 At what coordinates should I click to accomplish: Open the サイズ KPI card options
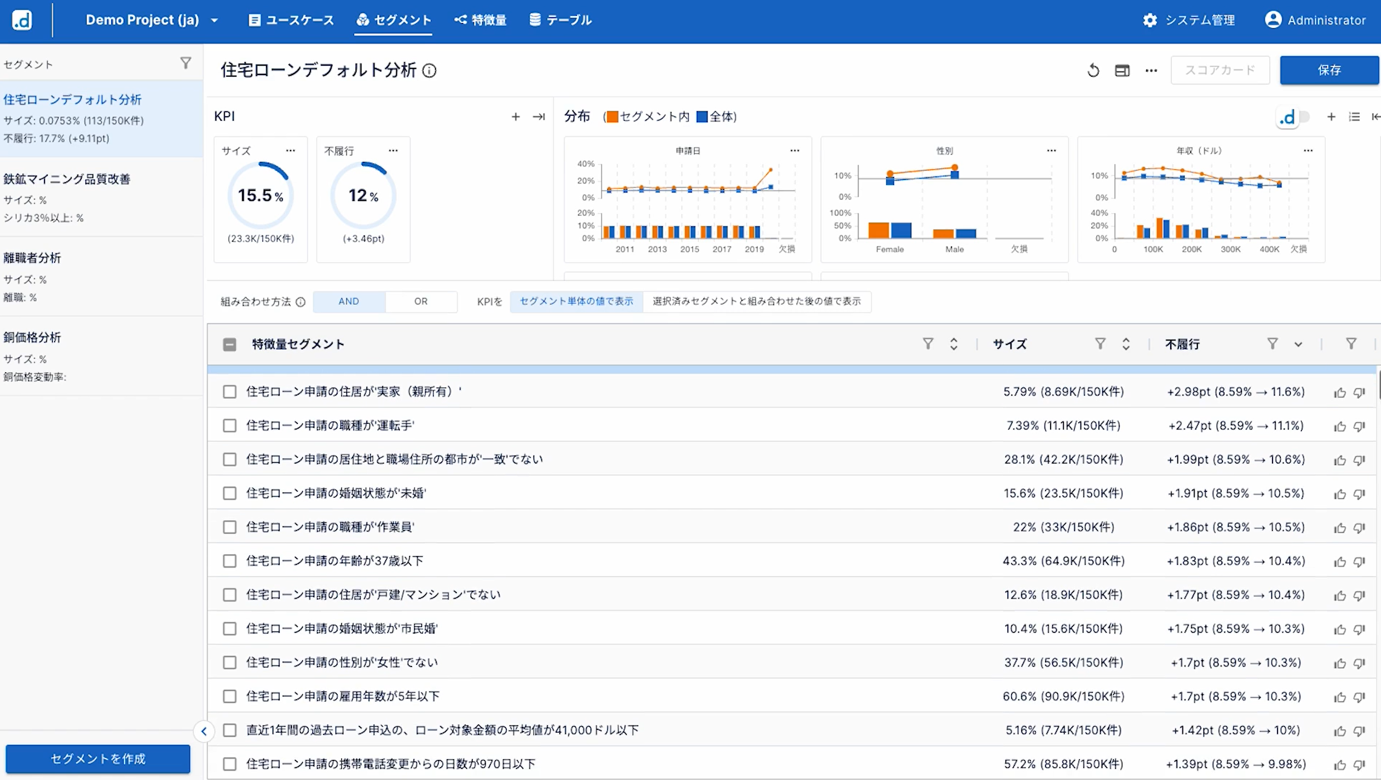(290, 151)
